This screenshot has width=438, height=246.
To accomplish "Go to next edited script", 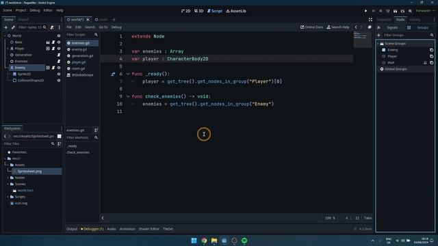I will (361, 27).
